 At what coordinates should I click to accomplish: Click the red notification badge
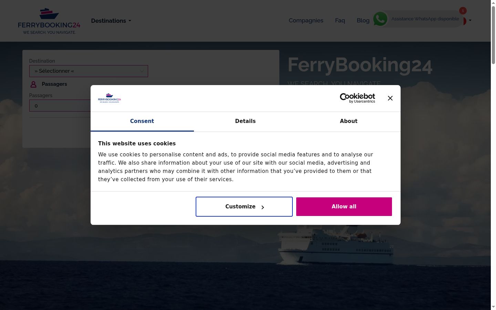coord(463,11)
